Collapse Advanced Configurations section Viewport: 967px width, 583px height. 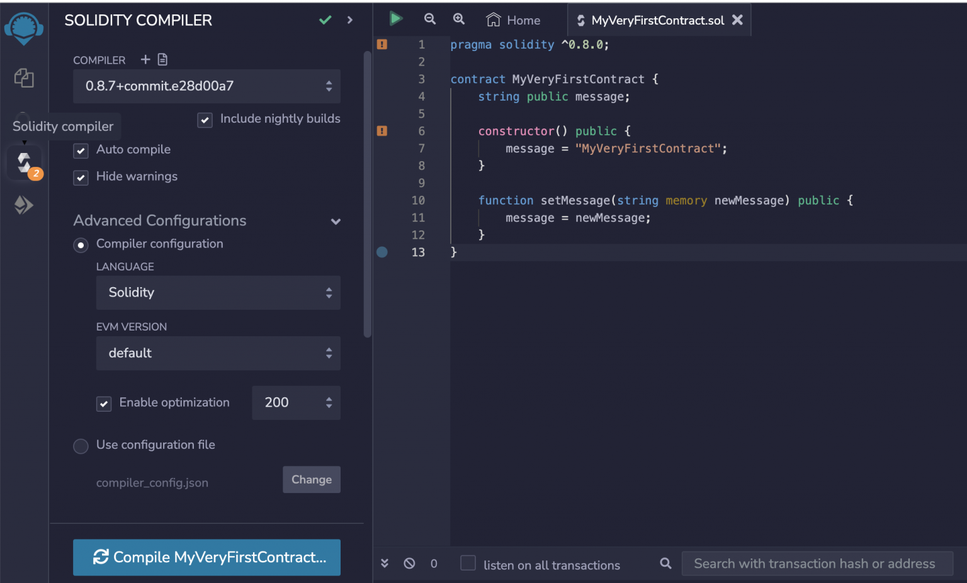click(336, 222)
